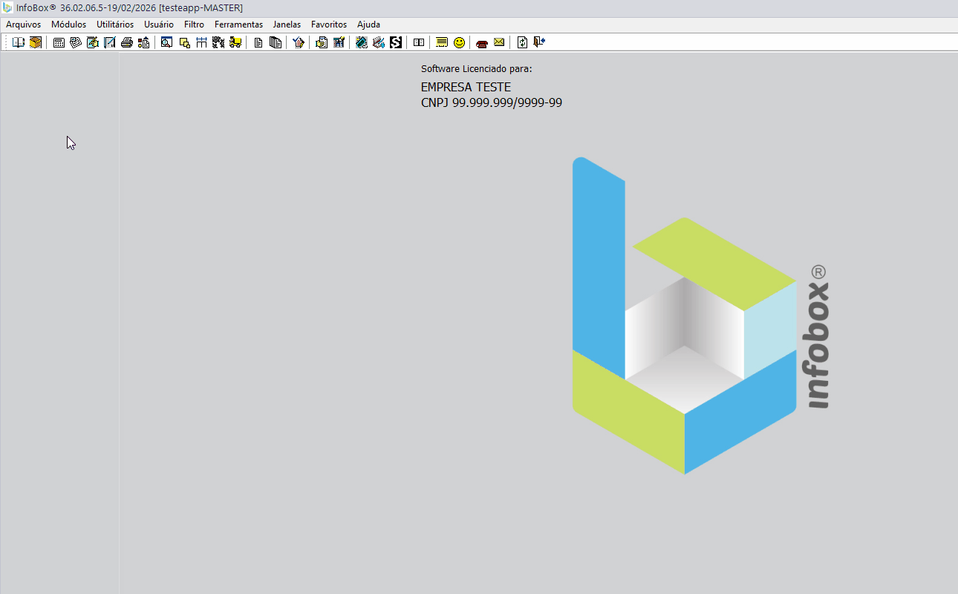This screenshot has width=958, height=594.
Task: Open the Ajuda help menu
Action: (368, 25)
